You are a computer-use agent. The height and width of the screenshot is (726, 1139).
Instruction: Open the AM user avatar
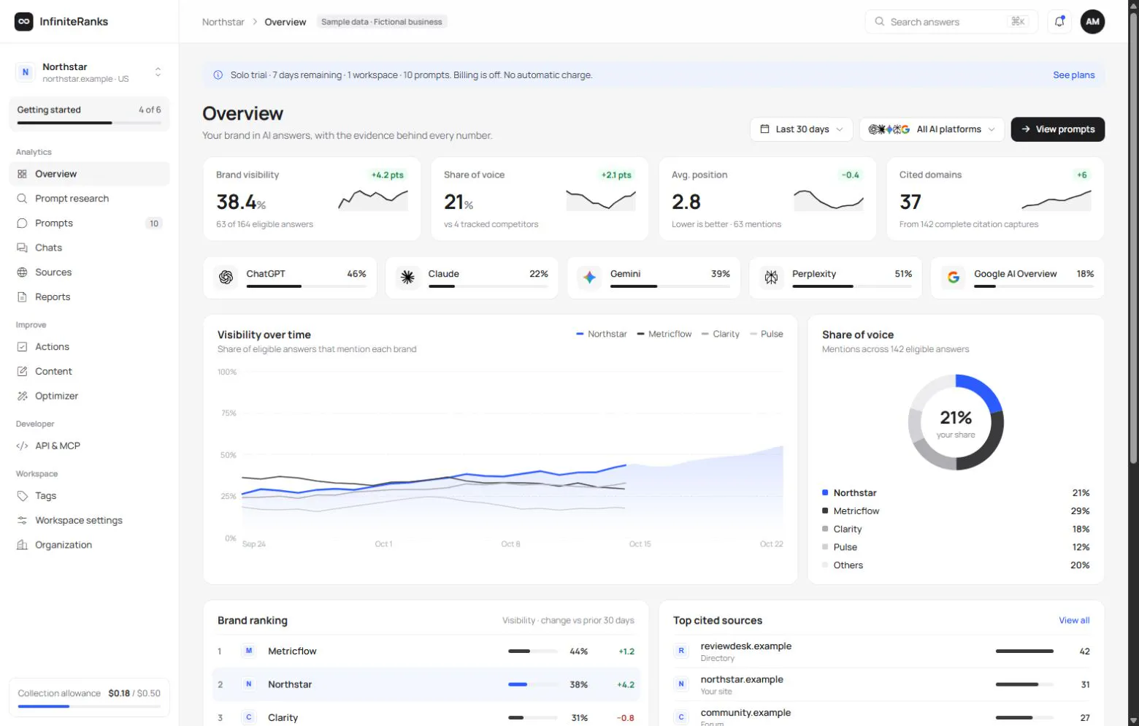[x=1092, y=22]
